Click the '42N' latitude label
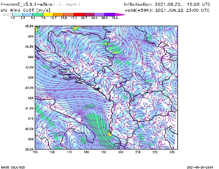 point(31,98)
